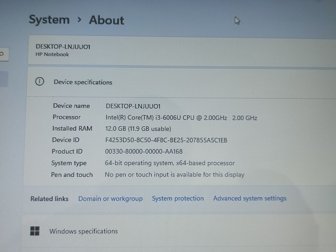This screenshot has width=336, height=252.
Task: Select the 64-bit operating system value
Action: point(170,163)
